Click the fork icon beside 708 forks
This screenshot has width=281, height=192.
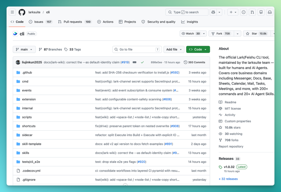[220, 140]
